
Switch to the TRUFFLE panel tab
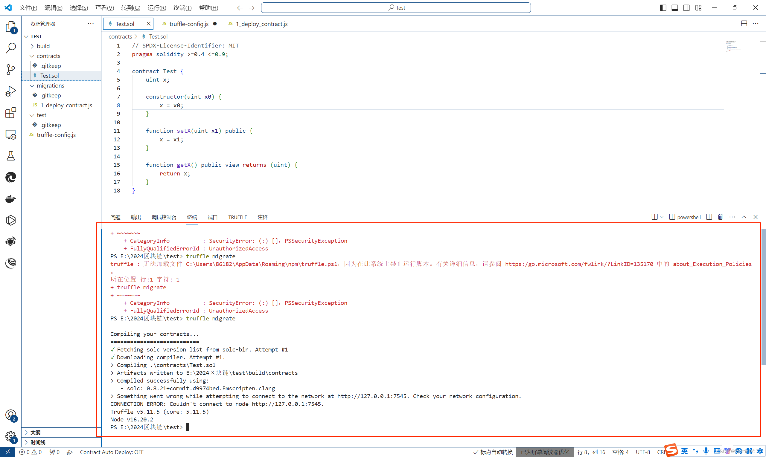coord(237,217)
